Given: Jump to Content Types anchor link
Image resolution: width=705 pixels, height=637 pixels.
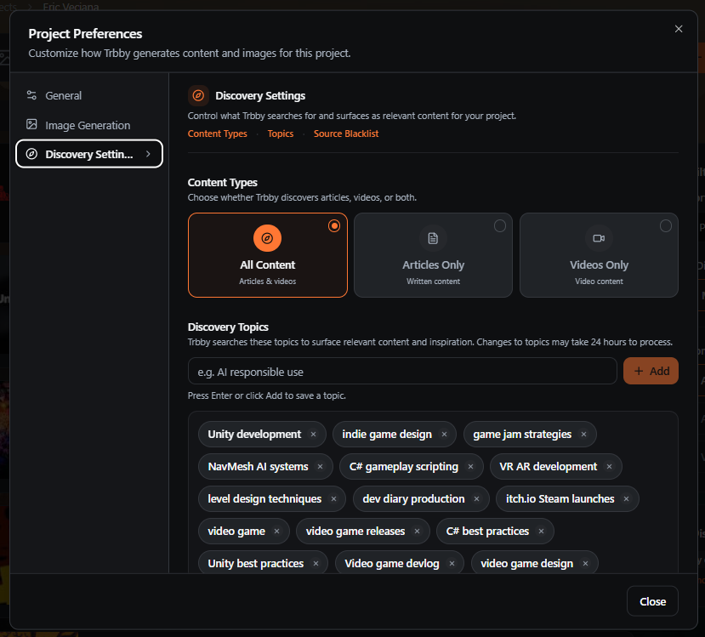Looking at the screenshot, I should [x=217, y=134].
